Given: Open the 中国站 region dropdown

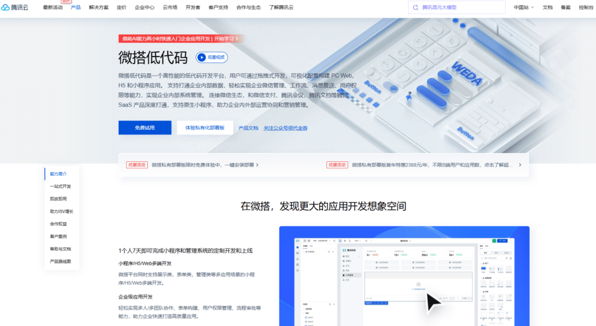Looking at the screenshot, I should tap(523, 8).
